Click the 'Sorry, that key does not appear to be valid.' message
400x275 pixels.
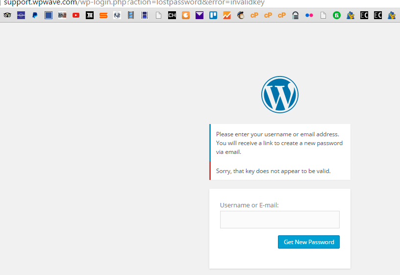[273, 171]
